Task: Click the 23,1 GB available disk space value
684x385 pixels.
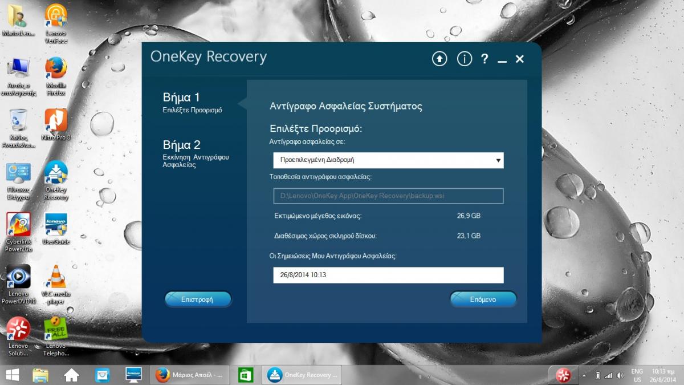Action: coord(469,236)
